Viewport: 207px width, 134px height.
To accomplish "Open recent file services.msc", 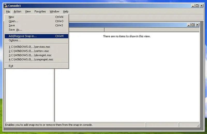I will [36, 47].
